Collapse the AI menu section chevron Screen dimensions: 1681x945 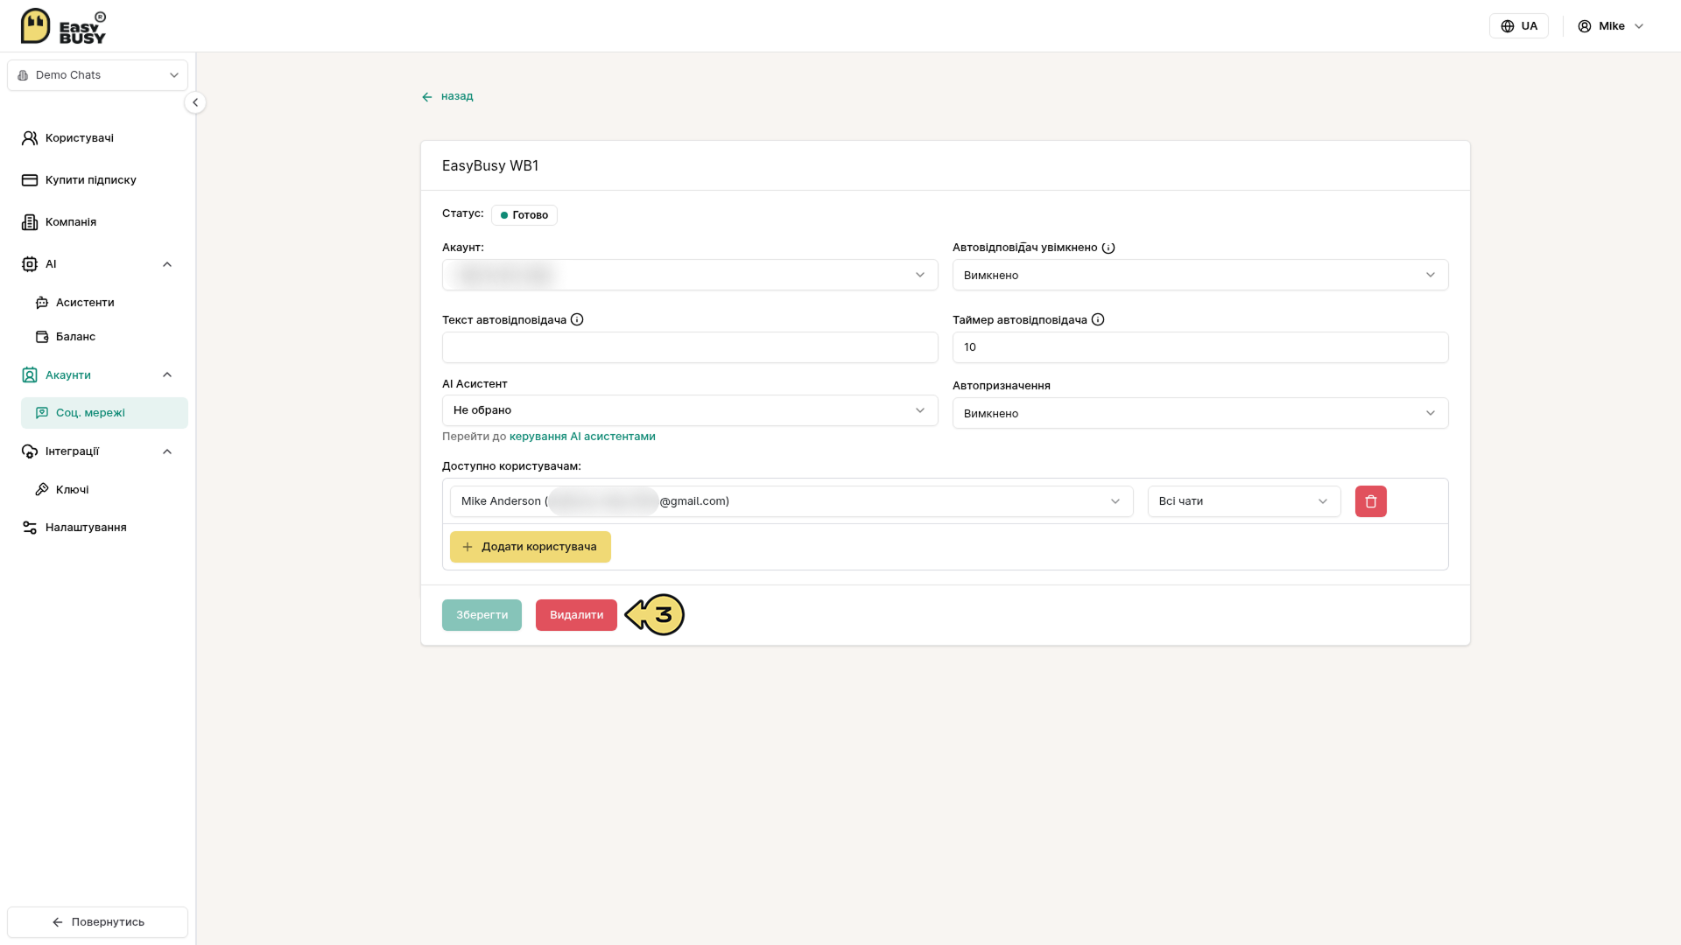[x=167, y=264]
